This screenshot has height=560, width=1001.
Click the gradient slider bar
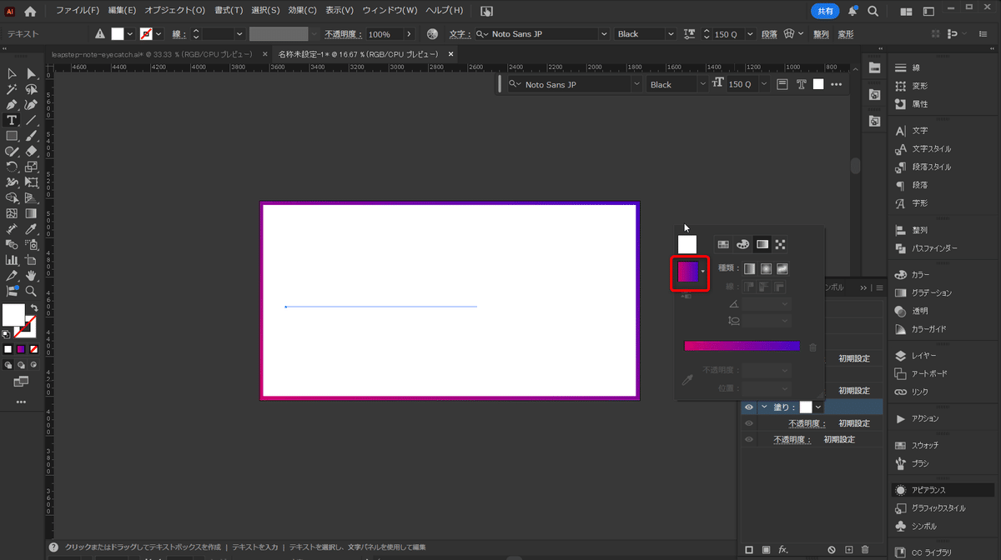[742, 346]
